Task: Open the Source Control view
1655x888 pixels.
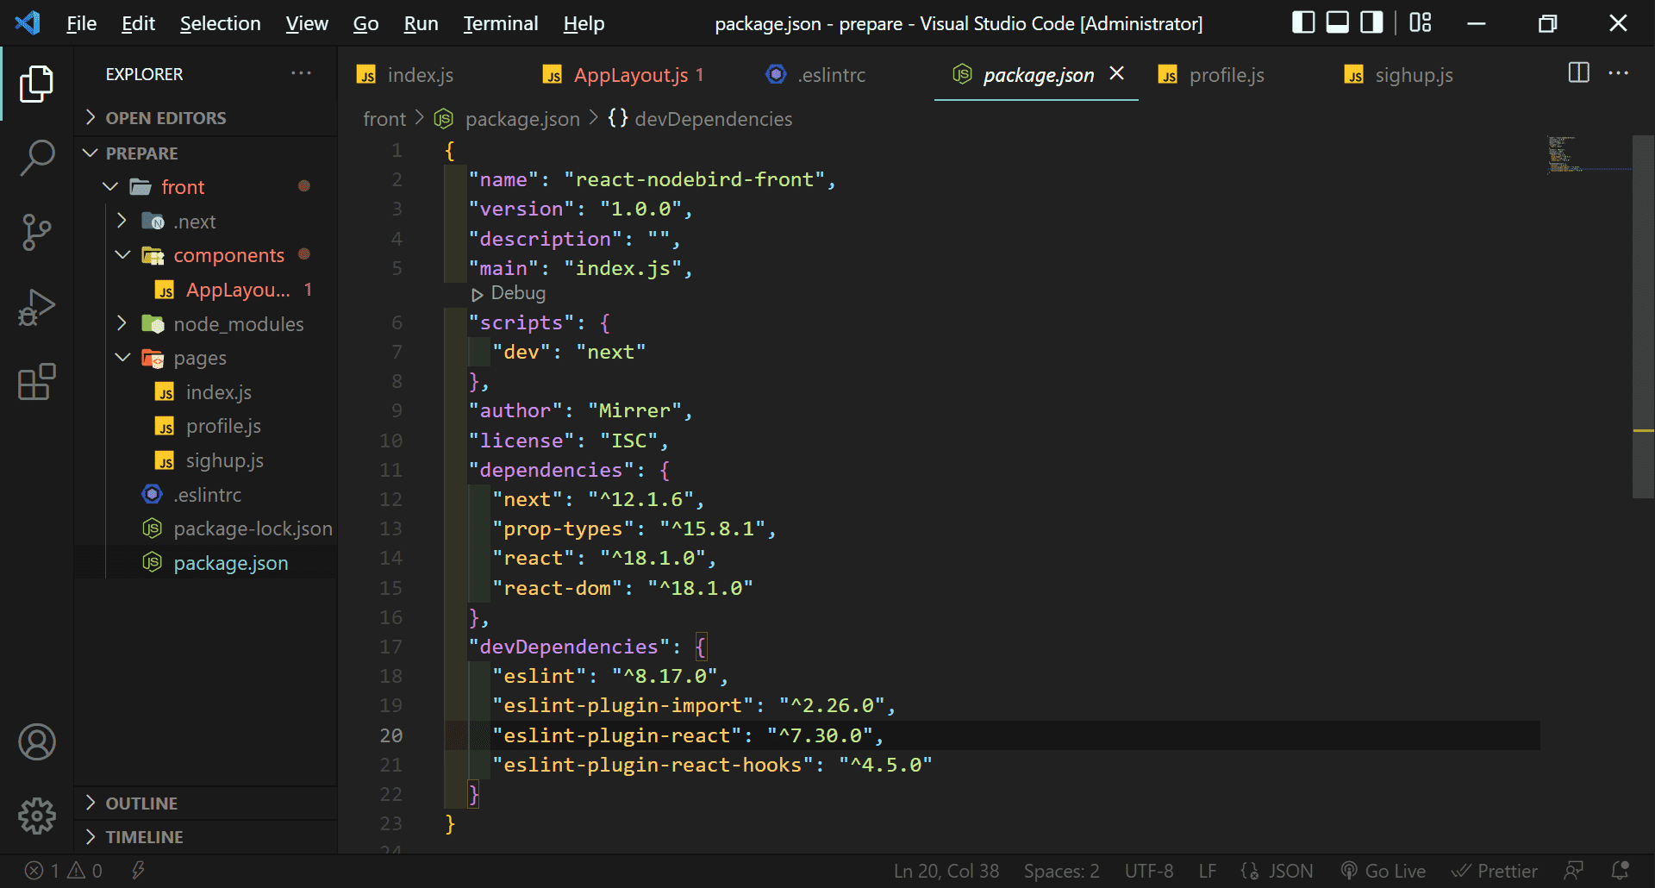Action: (x=37, y=233)
